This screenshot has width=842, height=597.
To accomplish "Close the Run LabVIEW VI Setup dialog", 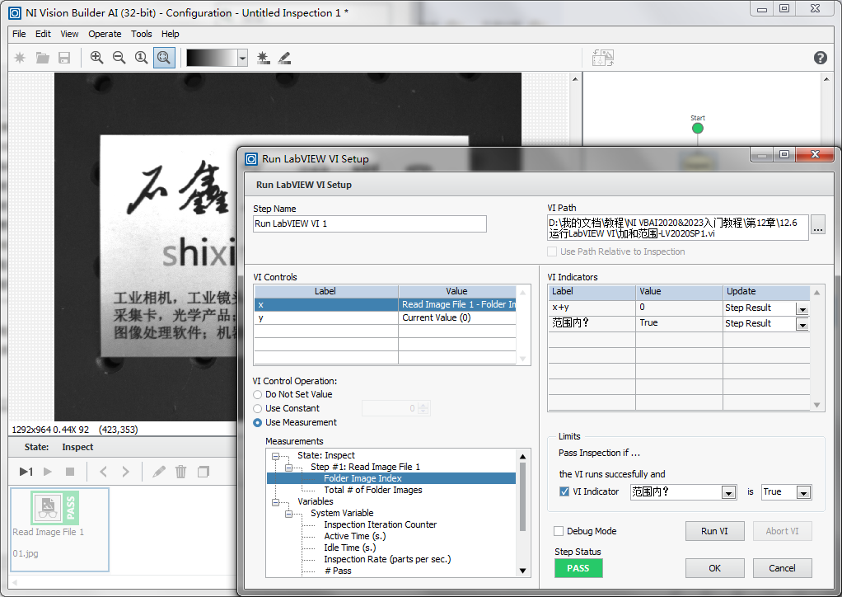I will 815,155.
